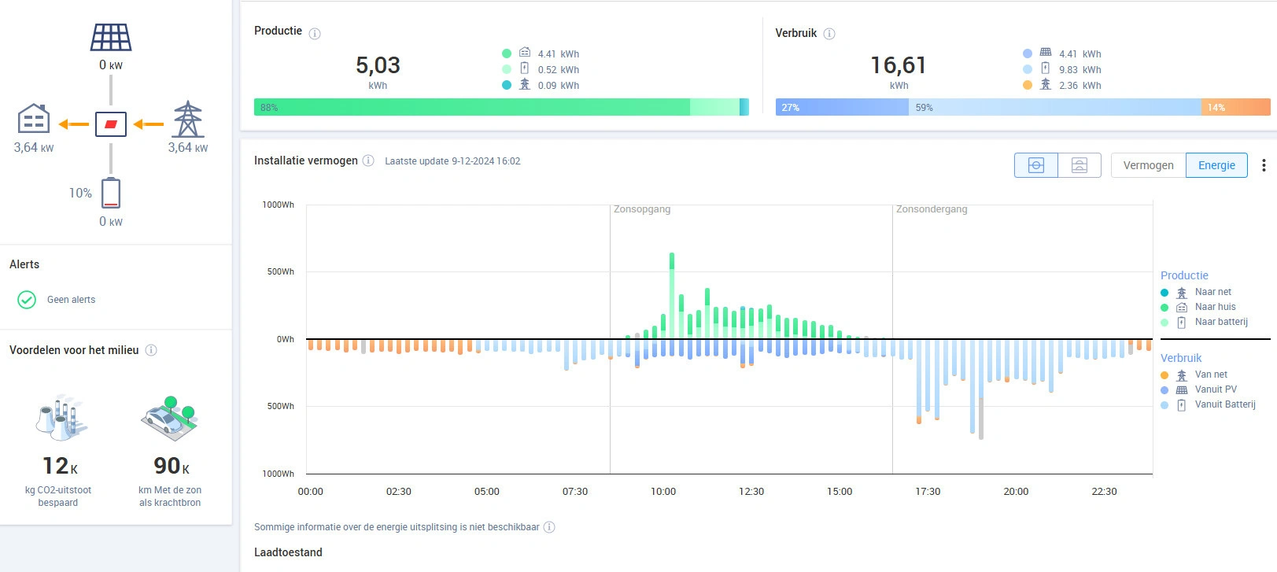Click the 3,64 kW value under house
1277x572 pixels.
pyautogui.click(x=34, y=147)
